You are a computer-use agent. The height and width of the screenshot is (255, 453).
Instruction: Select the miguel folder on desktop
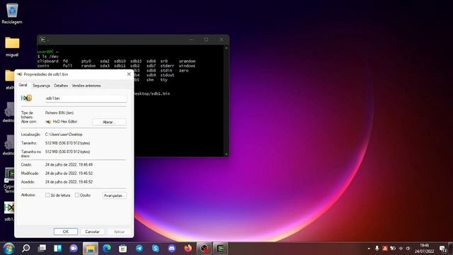12,47
